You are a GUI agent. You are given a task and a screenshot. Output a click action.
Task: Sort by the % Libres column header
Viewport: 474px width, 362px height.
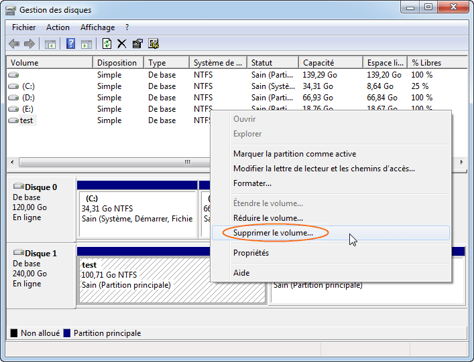click(437, 63)
